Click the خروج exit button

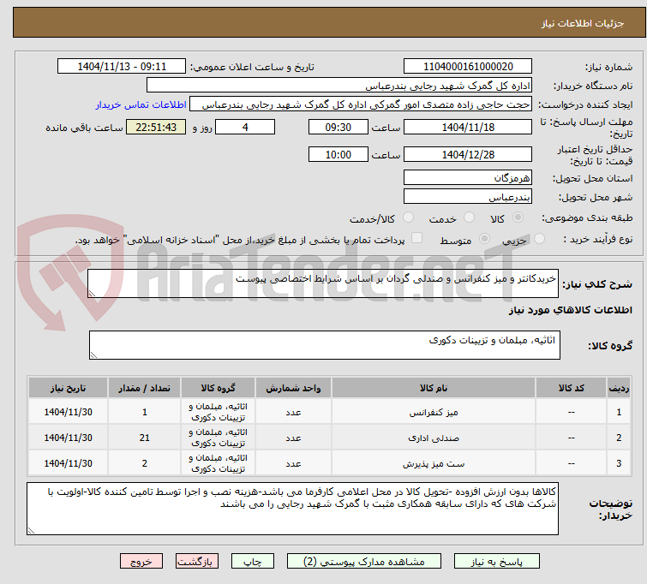tap(141, 562)
